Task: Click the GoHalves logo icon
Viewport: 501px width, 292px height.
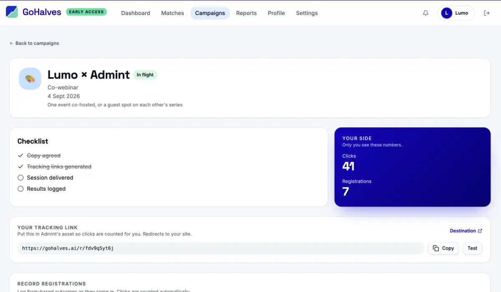Action: tap(12, 12)
